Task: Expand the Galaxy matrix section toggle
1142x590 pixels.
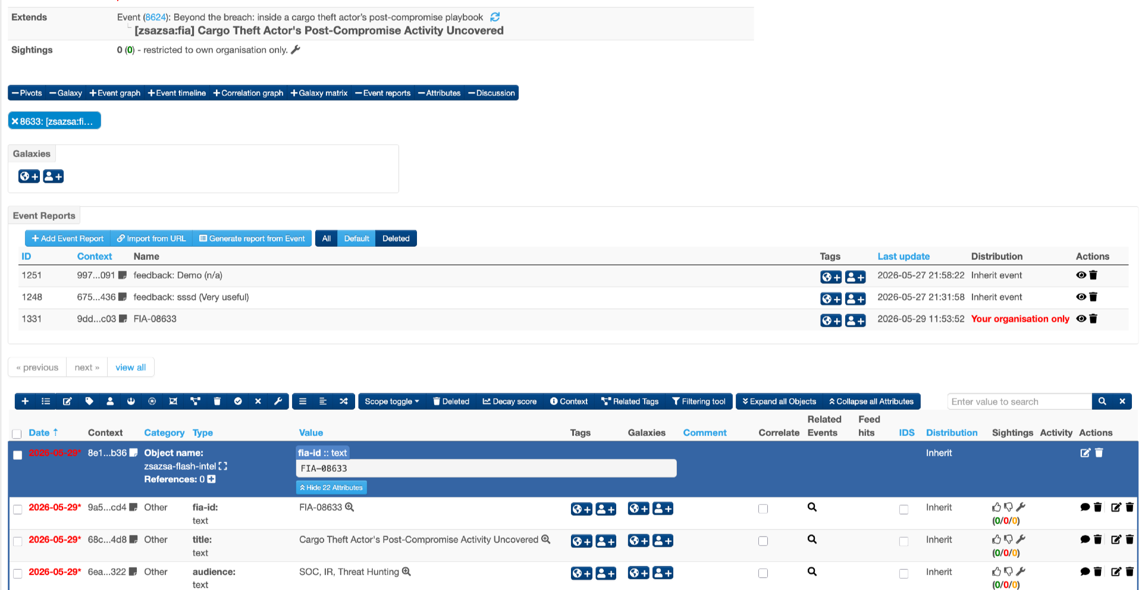Action: click(319, 93)
